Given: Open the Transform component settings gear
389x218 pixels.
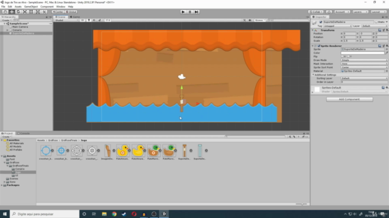Looking at the screenshot, I should [387, 30].
